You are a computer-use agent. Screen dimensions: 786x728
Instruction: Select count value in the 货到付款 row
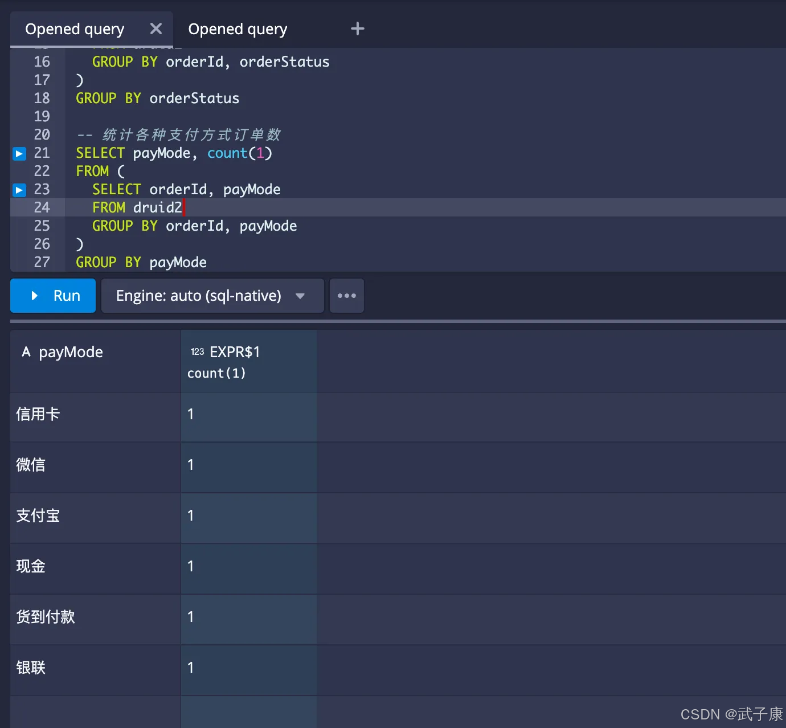249,620
